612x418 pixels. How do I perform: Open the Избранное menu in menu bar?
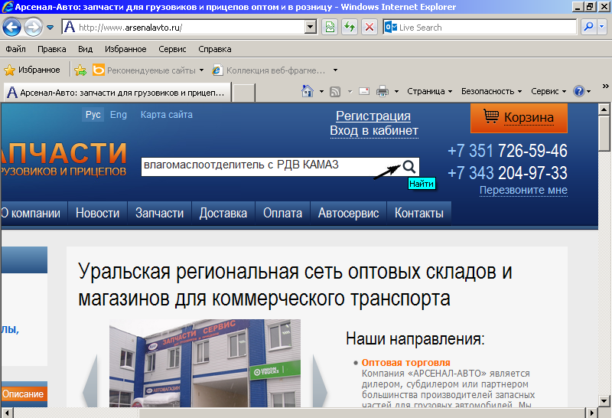(125, 49)
